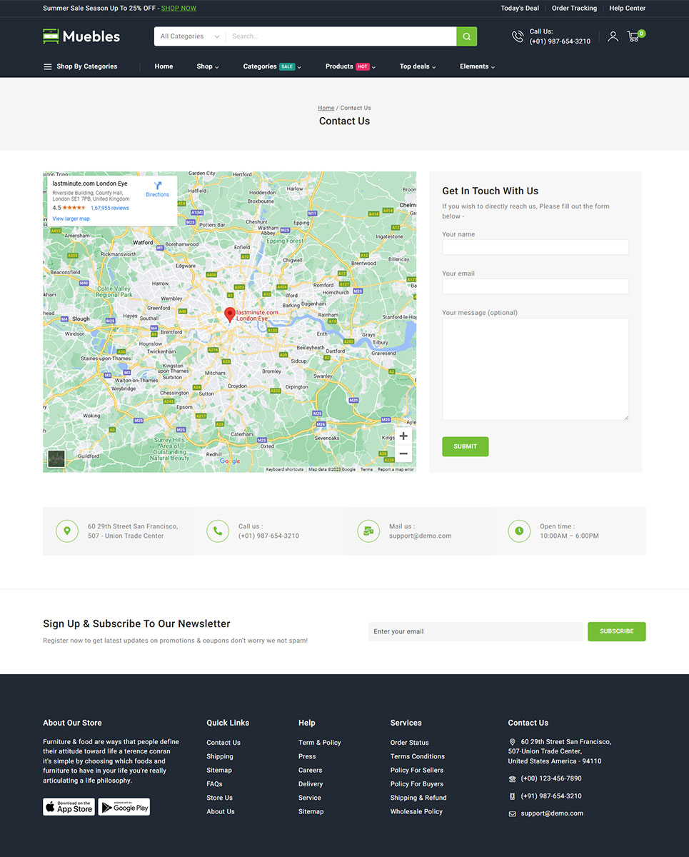Click the SHOP NOW link
Image resolution: width=689 pixels, height=857 pixels.
[x=178, y=9]
